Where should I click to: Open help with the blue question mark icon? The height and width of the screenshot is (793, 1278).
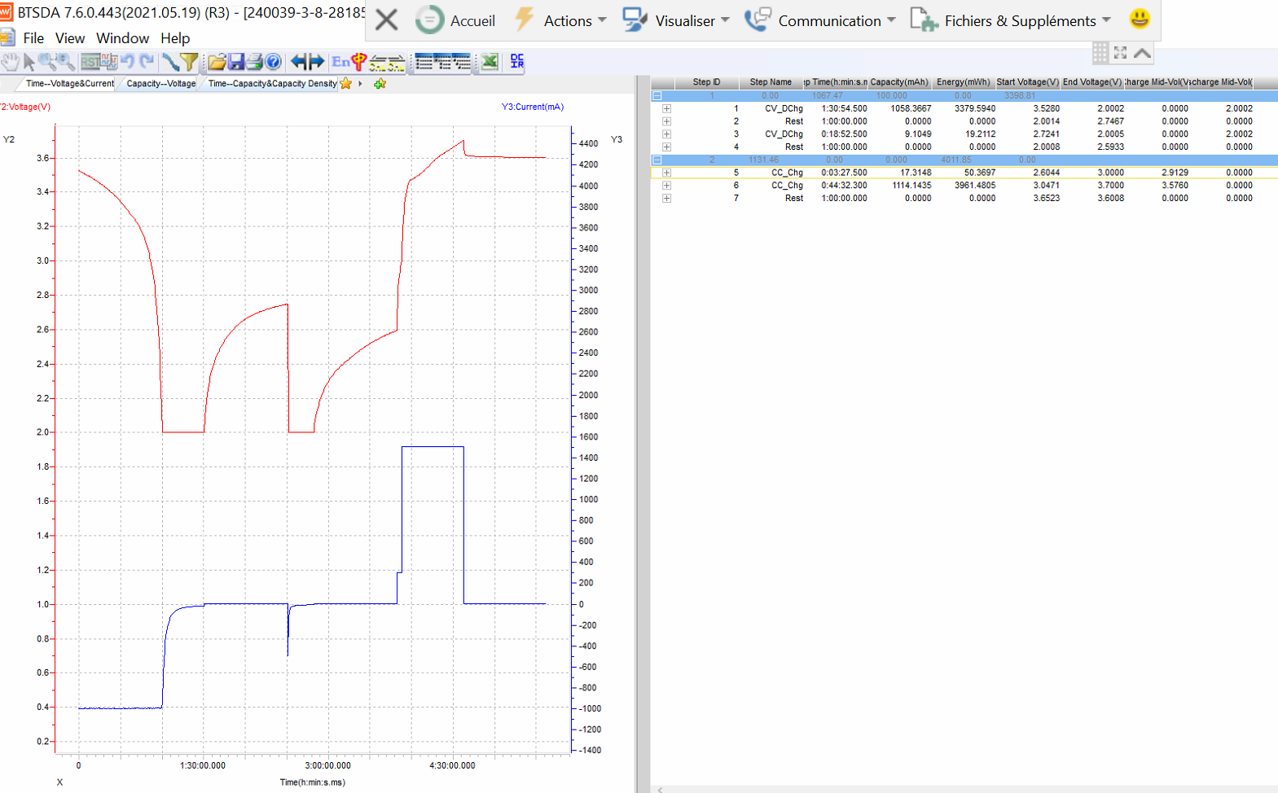274,62
